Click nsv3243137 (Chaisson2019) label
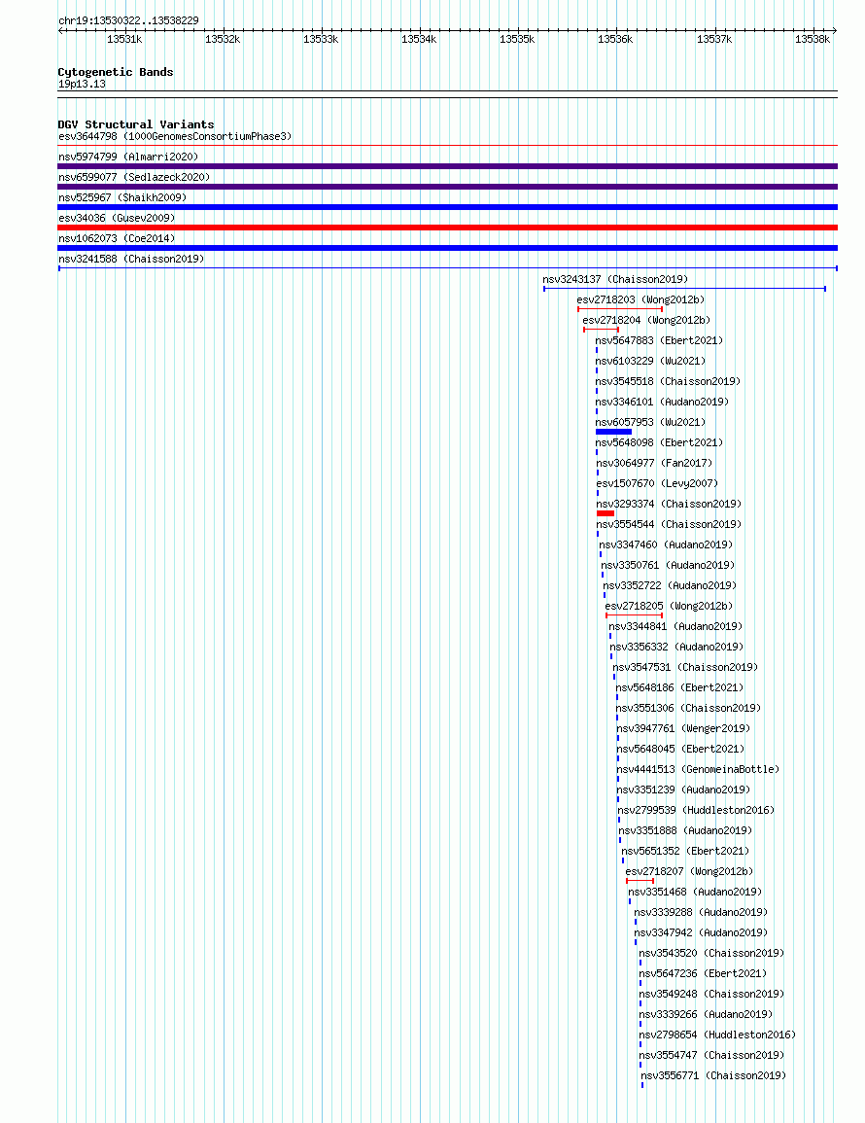 pos(615,279)
